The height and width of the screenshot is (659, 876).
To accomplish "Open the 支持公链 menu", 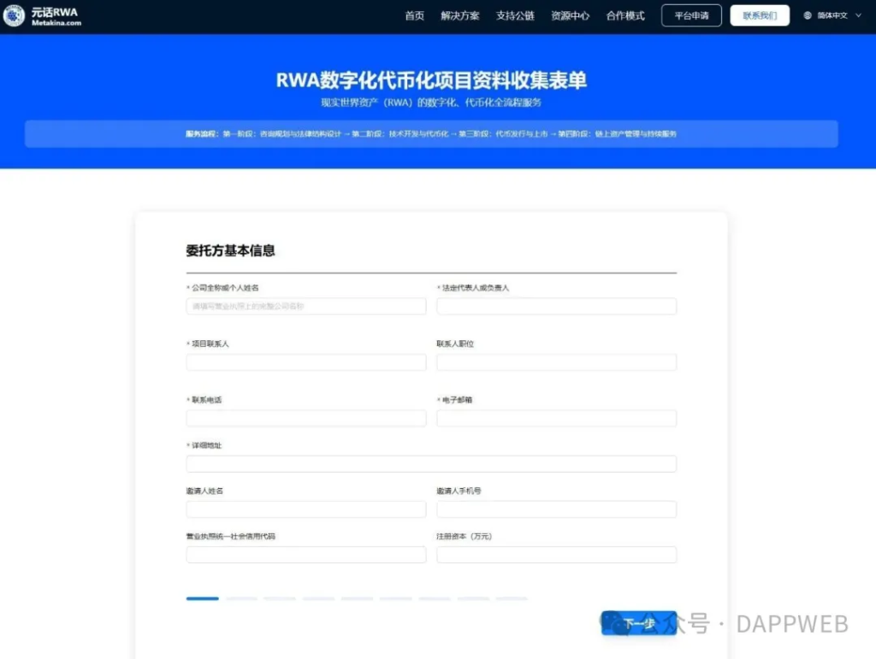I will tap(515, 15).
